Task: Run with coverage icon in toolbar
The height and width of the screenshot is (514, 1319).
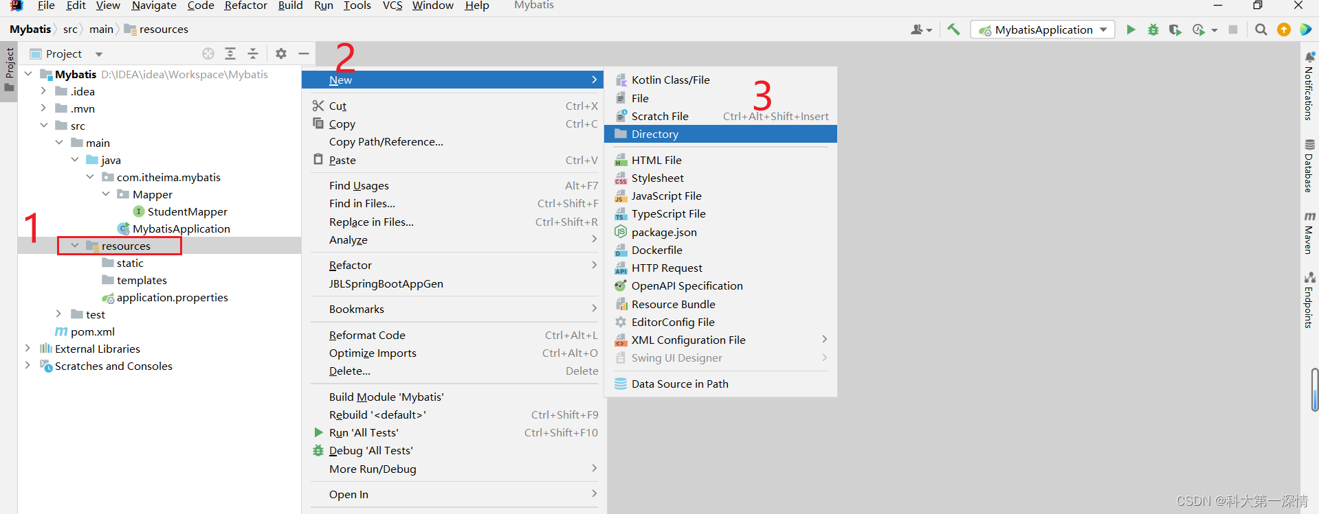Action: [x=1175, y=30]
